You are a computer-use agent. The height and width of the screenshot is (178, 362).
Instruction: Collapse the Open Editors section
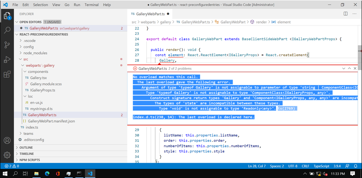point(70,22)
